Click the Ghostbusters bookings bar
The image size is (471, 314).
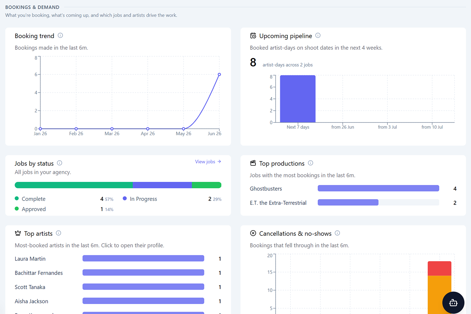tap(379, 188)
